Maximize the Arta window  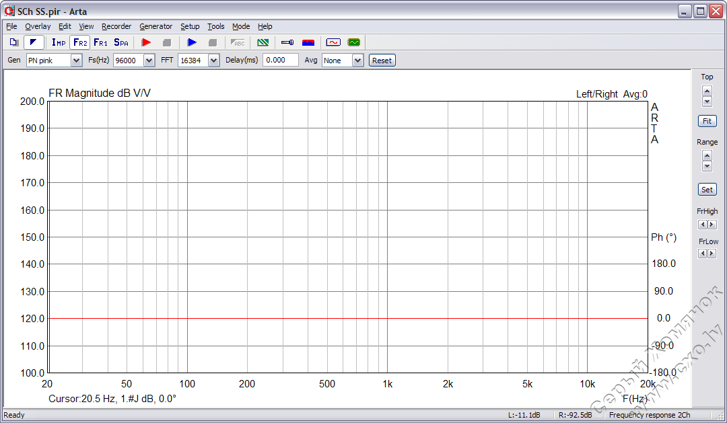click(701, 11)
